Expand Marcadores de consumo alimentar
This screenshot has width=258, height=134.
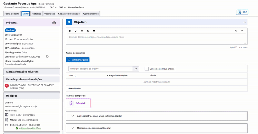click(x=156, y=128)
